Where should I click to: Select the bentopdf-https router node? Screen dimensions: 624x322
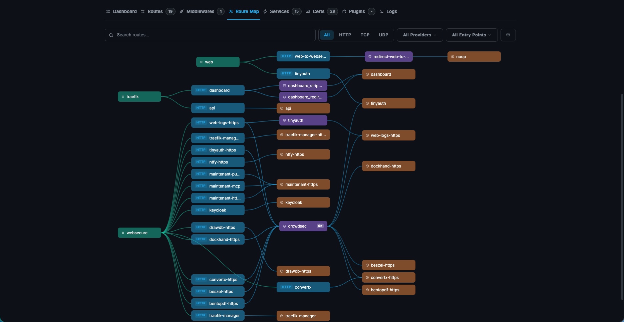pos(218,303)
